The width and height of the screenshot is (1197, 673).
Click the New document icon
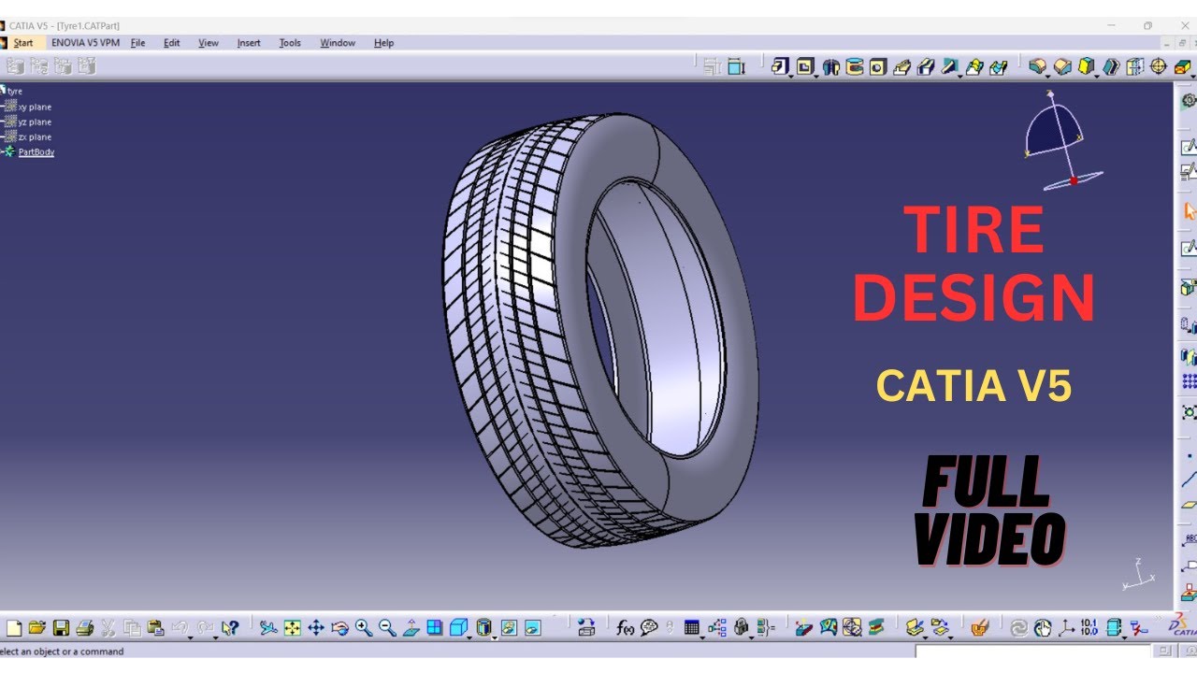[14, 628]
